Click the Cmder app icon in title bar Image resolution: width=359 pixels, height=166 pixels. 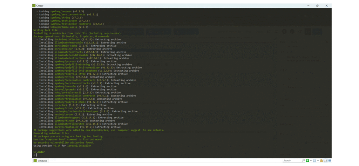pos(34,6)
